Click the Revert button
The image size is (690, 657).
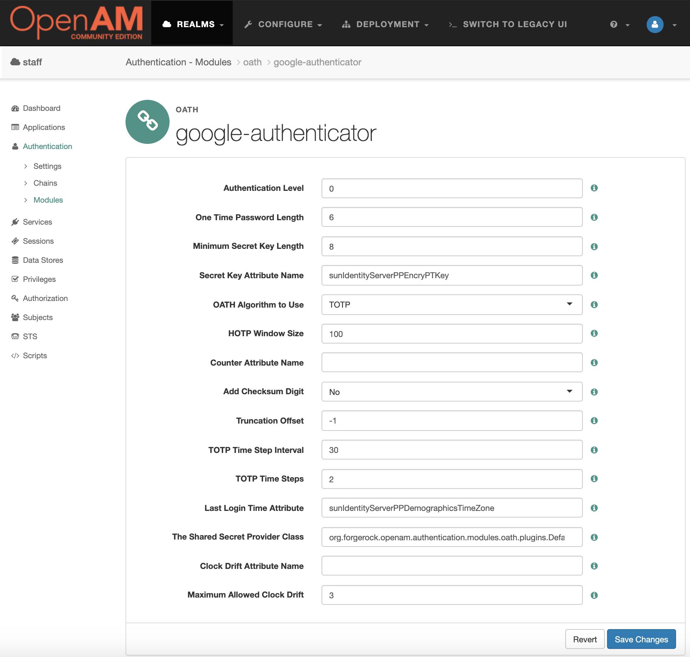pos(585,639)
